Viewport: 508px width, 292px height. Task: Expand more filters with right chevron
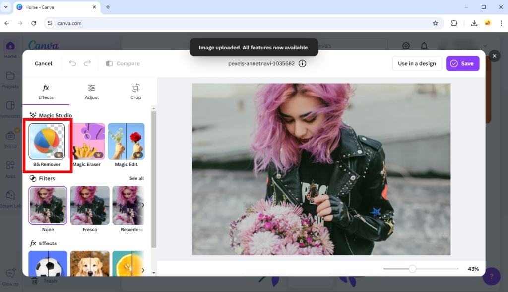(x=143, y=205)
